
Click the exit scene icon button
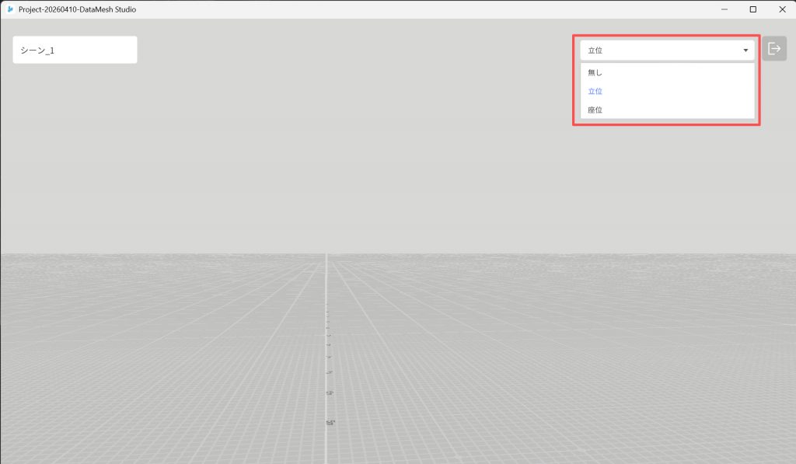coord(773,49)
